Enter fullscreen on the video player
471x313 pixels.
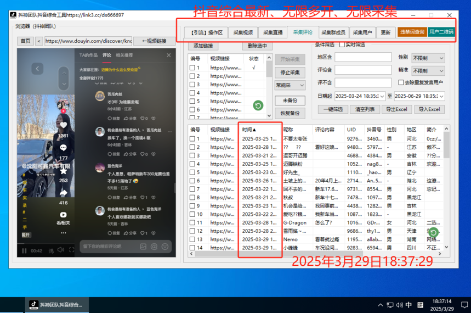[x=71, y=250]
